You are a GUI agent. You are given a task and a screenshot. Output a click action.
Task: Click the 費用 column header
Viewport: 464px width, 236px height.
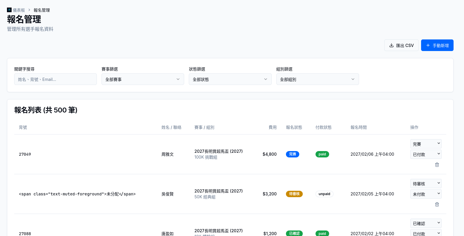pos(273,127)
